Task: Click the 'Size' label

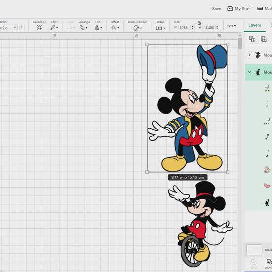Action: (x=177, y=22)
